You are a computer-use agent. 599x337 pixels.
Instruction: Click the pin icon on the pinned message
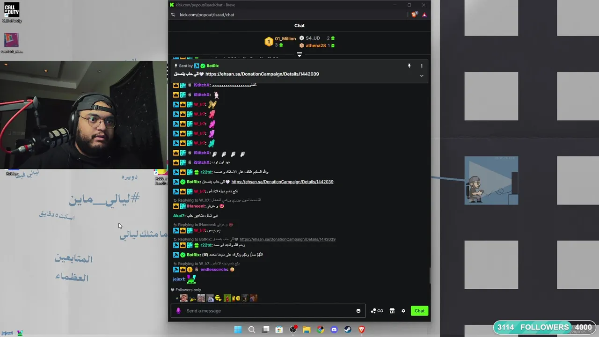pyautogui.click(x=409, y=66)
